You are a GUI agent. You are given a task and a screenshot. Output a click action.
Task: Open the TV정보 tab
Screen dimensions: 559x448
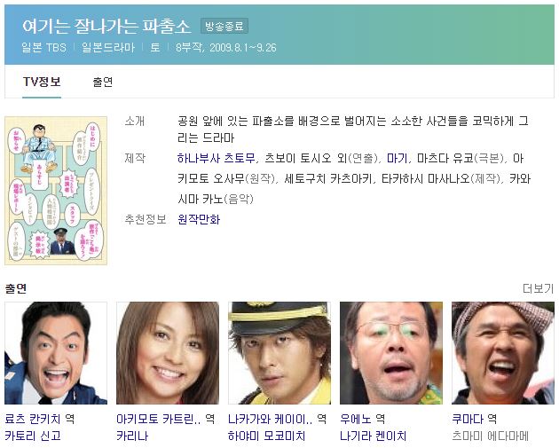(x=42, y=82)
